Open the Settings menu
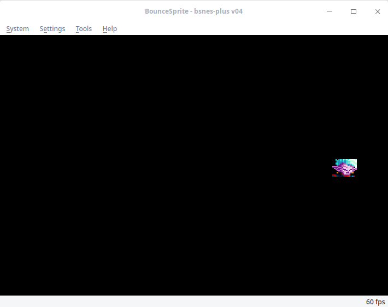The height and width of the screenshot is (307, 388). coord(52,29)
